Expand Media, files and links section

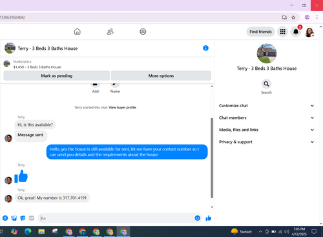(x=267, y=130)
